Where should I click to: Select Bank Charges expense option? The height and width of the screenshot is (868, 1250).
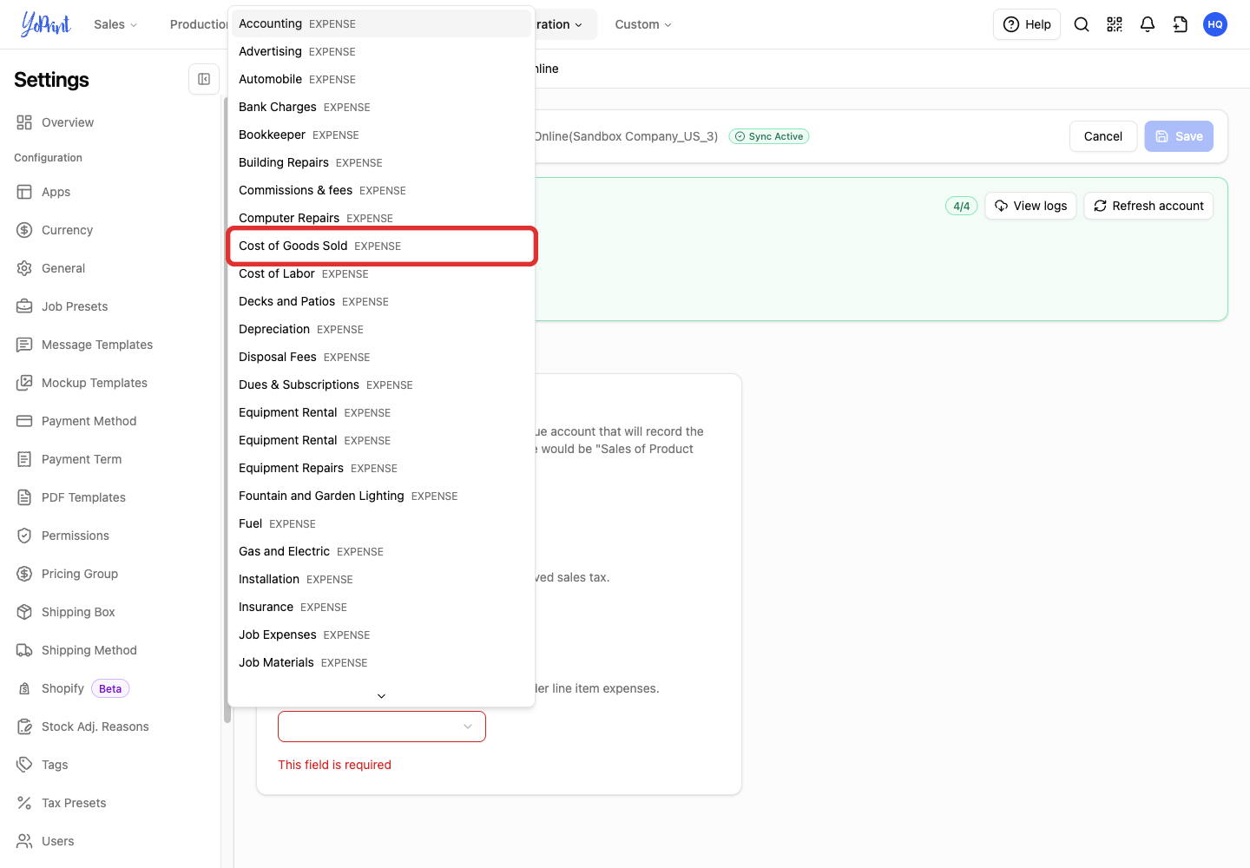click(x=381, y=107)
